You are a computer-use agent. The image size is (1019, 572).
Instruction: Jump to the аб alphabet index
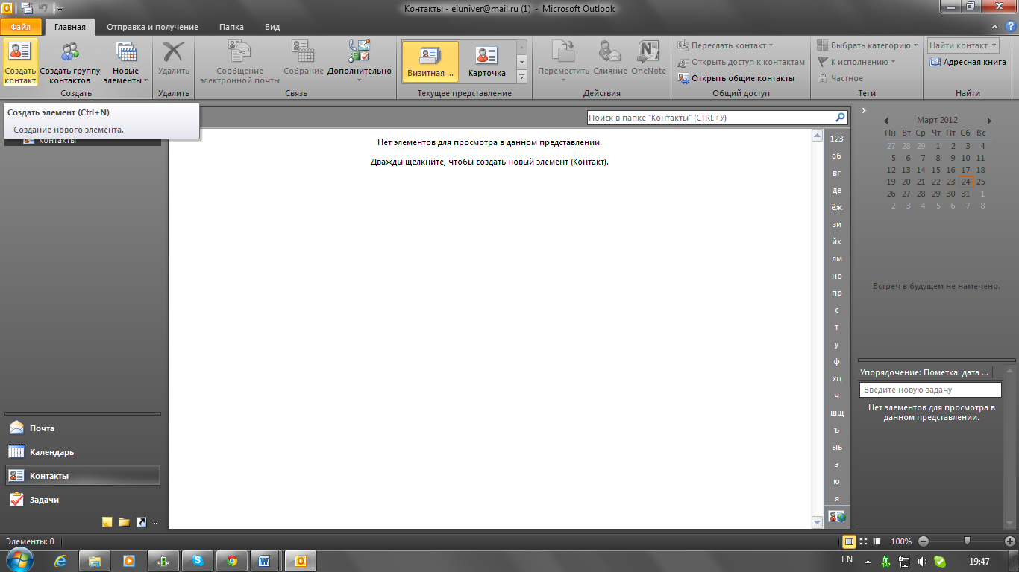837,156
